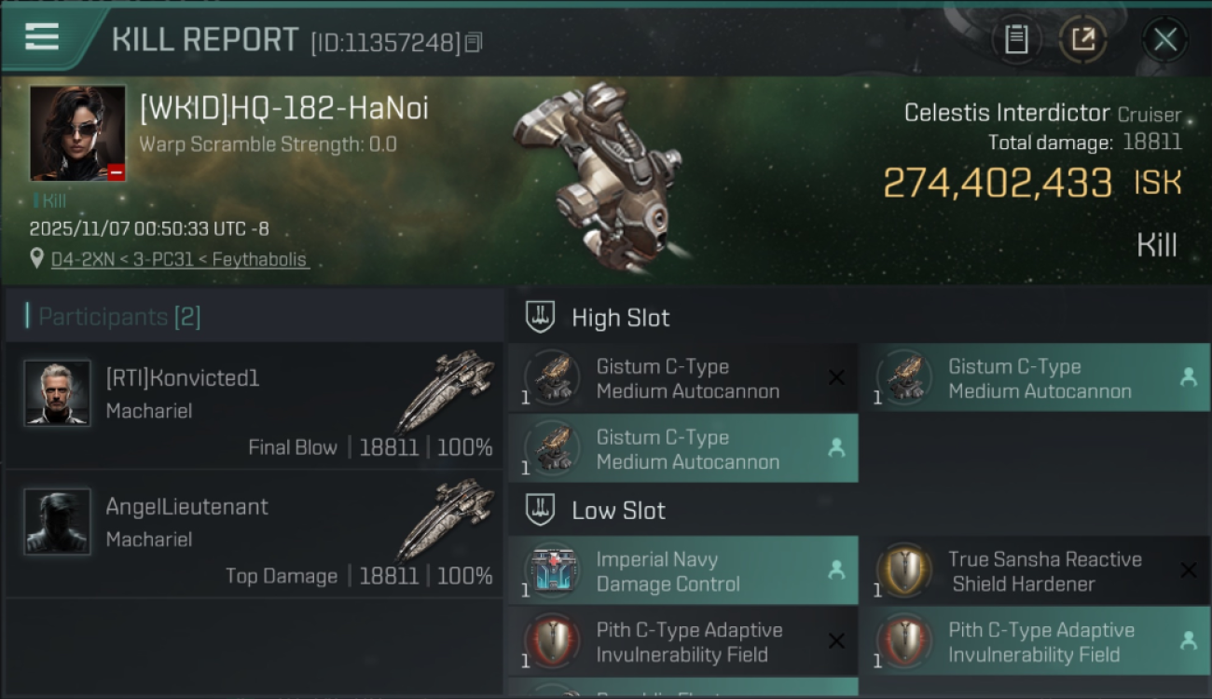The image size is (1212, 699).
Task: View AngelLieutenant participant portrait
Action: pos(58,521)
